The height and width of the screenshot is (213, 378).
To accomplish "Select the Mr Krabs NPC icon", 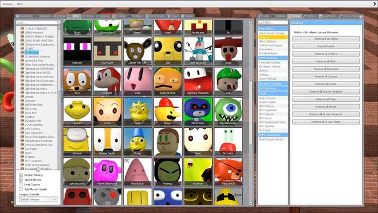I will tap(229, 141).
